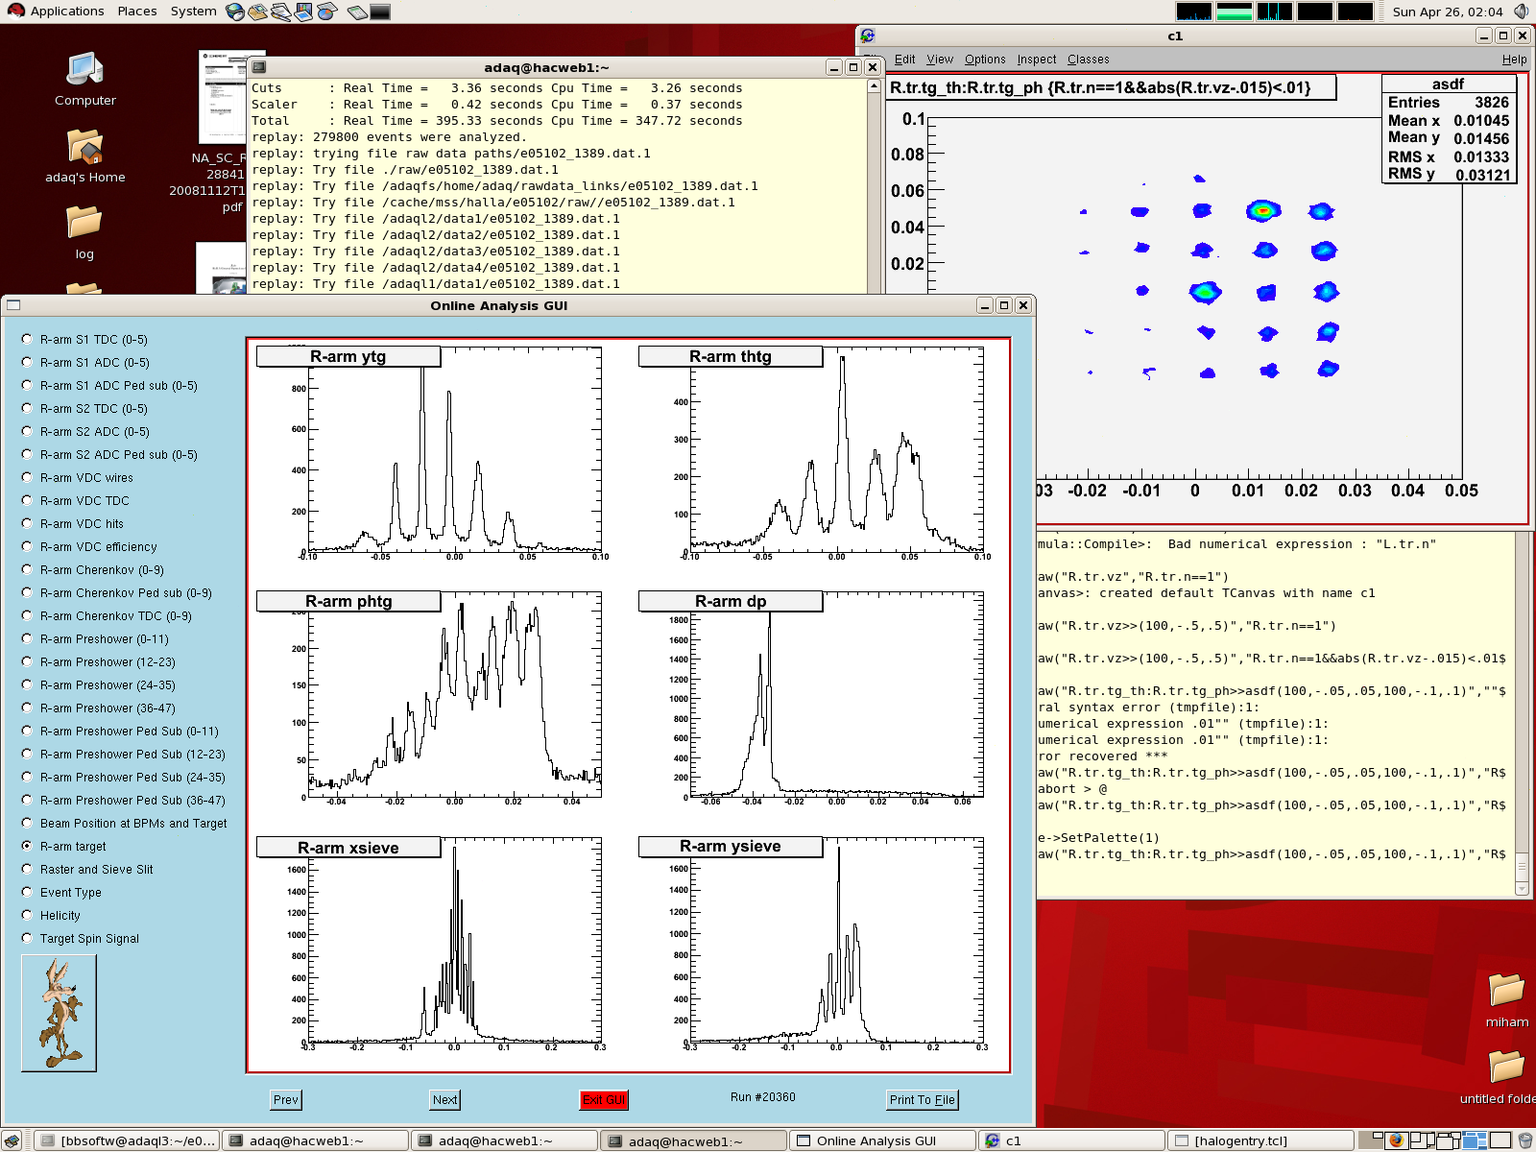Screen dimensions: 1536x1152
Task: Switch to halogentry.tcl taskbar window
Action: pyautogui.click(x=1260, y=1140)
